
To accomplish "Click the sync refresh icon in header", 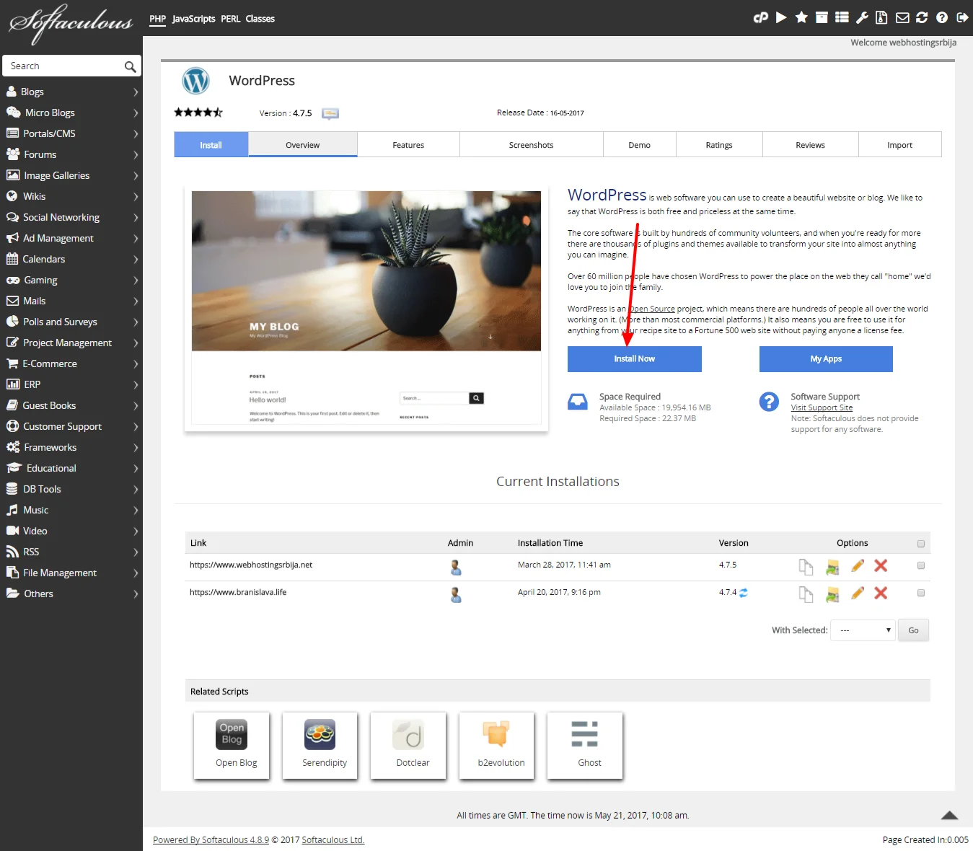I will pyautogui.click(x=922, y=18).
